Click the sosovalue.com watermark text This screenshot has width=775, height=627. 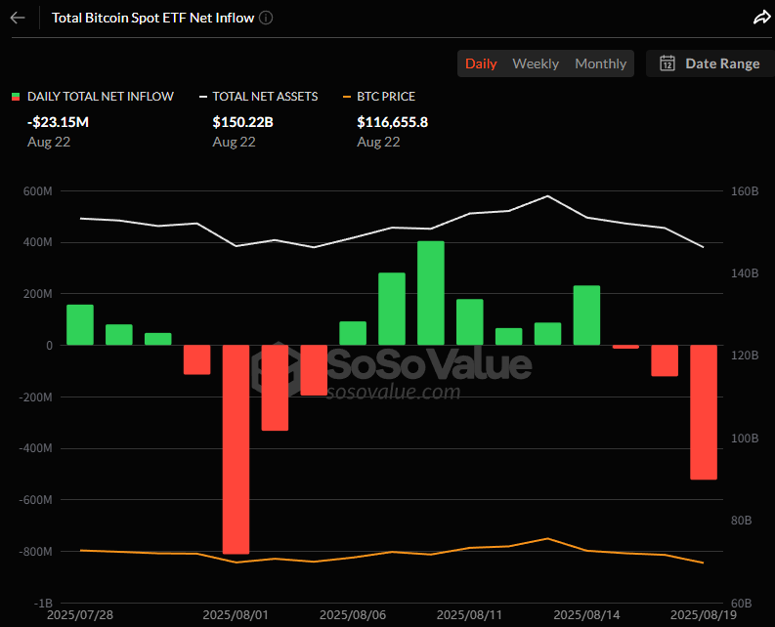pos(393,392)
